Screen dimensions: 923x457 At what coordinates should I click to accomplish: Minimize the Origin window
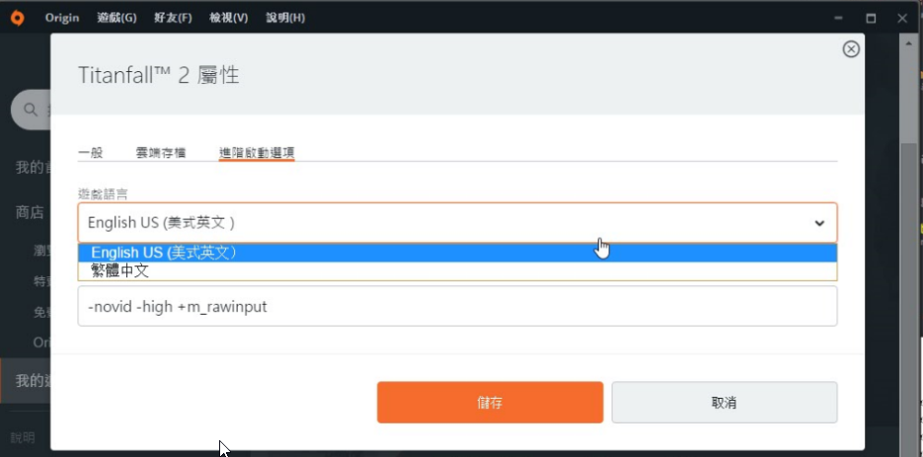coord(838,18)
